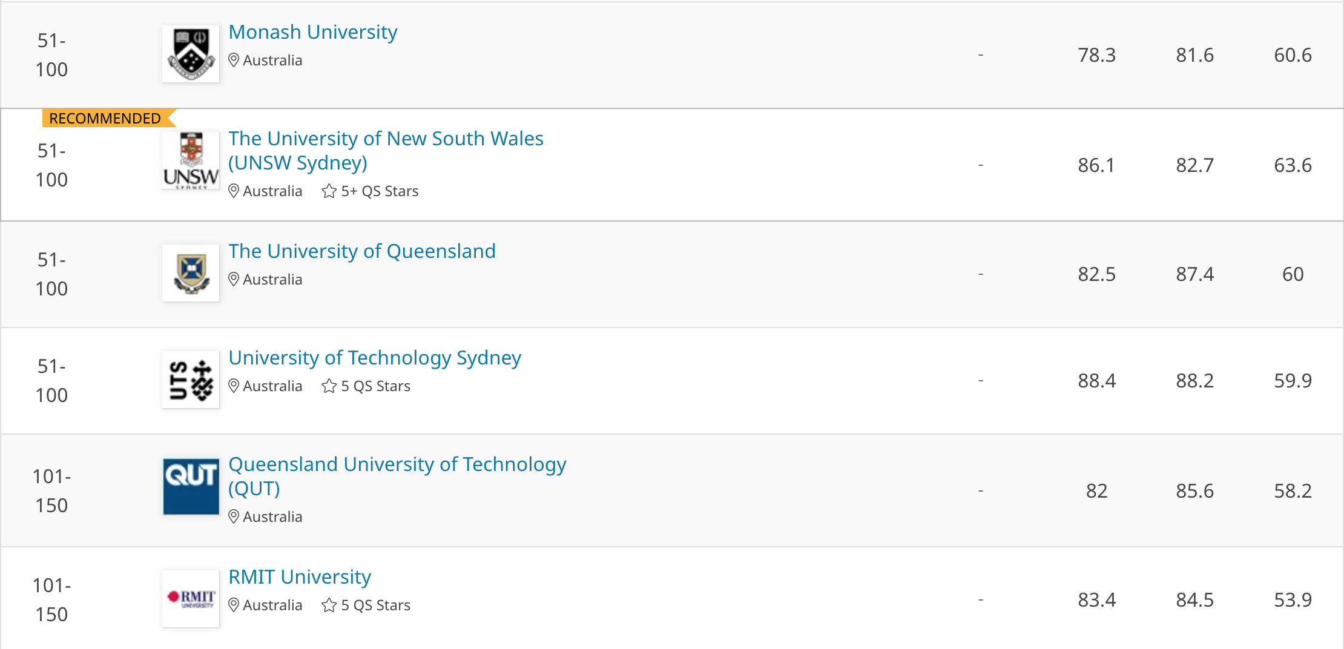Click location pin under University of Queensland
This screenshot has width=1344, height=649.
234,280
